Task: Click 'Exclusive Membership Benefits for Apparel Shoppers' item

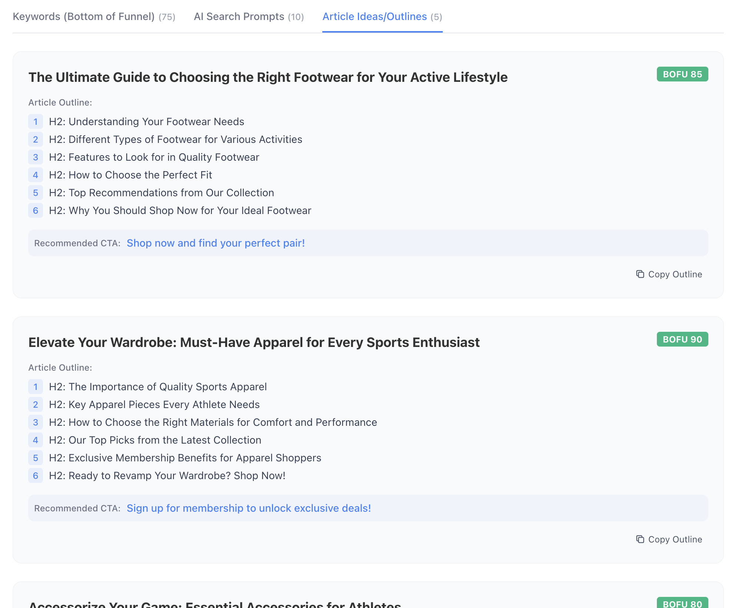Action: point(185,458)
